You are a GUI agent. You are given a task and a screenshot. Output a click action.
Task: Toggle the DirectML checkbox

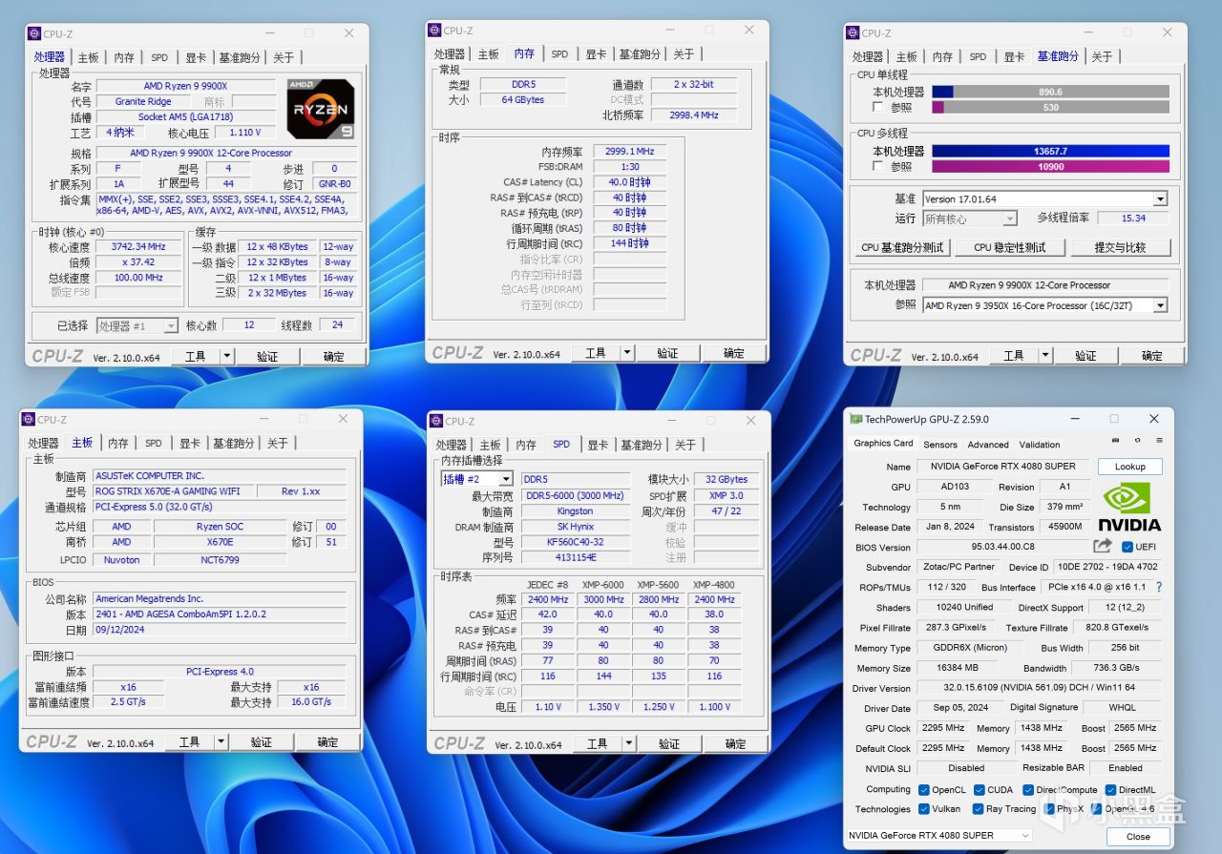pyautogui.click(x=1111, y=790)
